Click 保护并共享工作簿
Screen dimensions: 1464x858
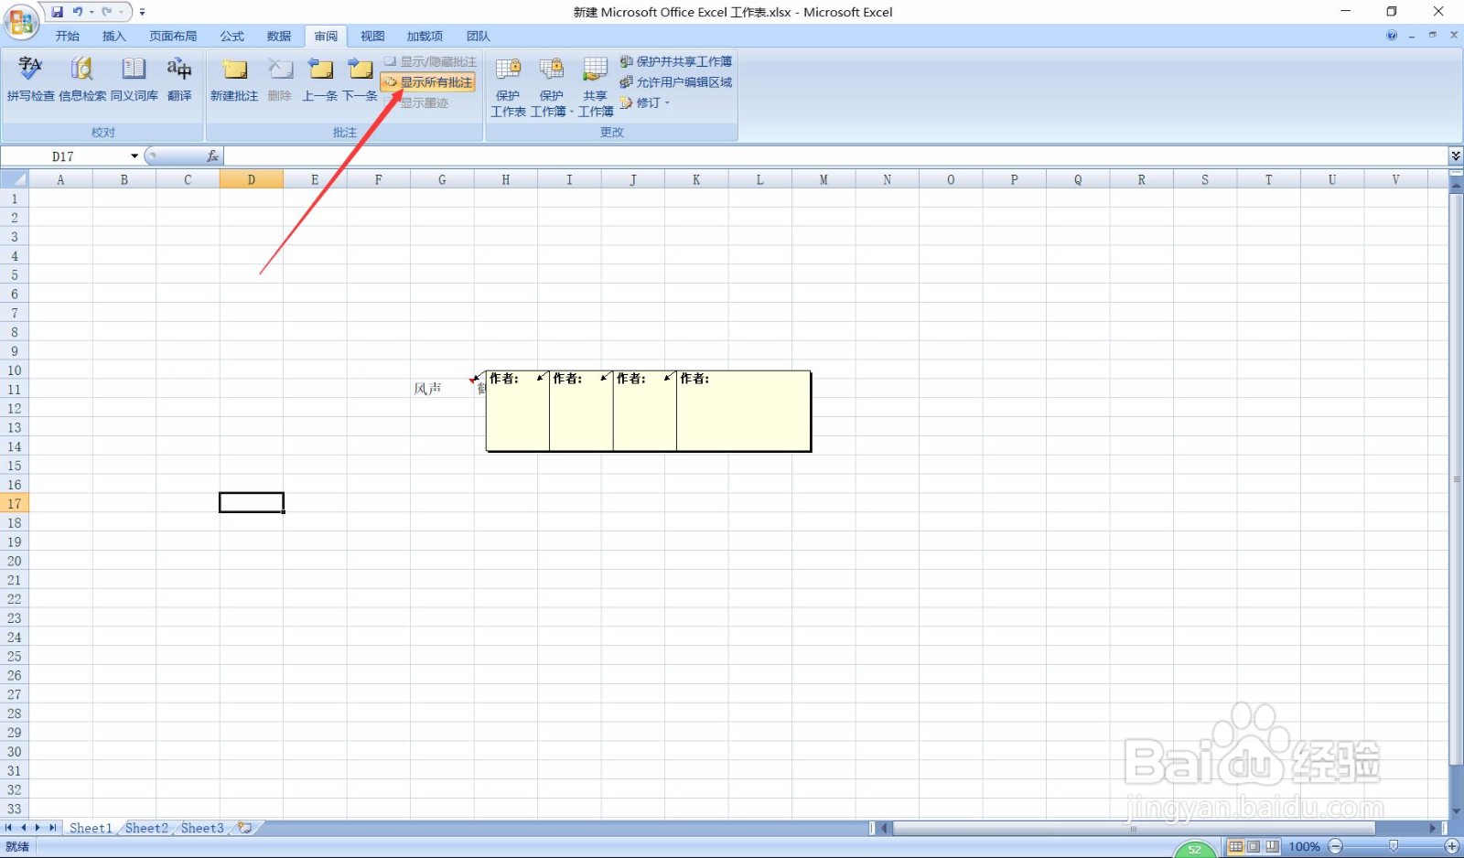[x=676, y=61]
